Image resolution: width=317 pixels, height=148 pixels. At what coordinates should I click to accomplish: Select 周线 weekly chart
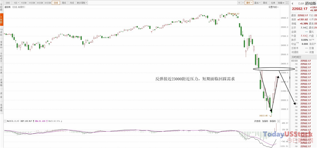[64, 3]
